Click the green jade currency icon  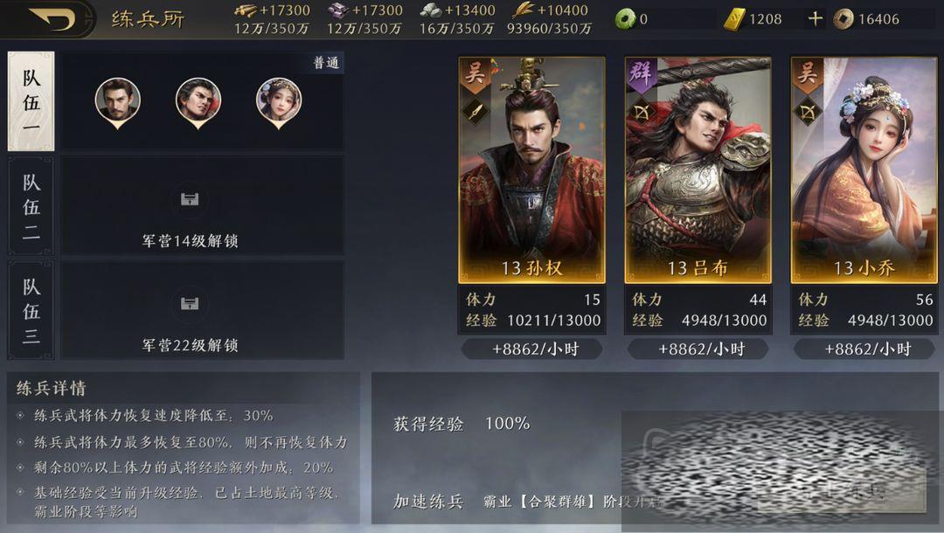pos(626,19)
